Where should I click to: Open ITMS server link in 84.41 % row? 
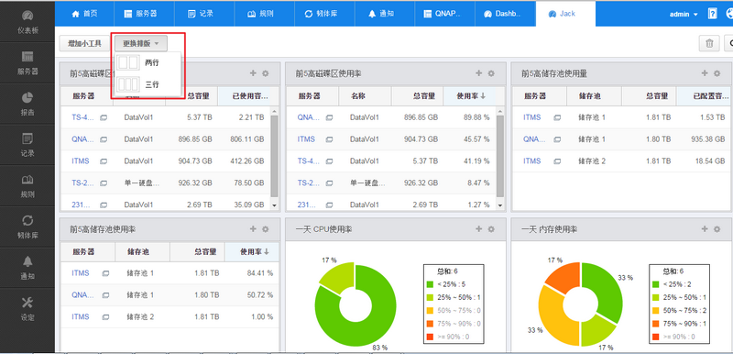point(80,273)
